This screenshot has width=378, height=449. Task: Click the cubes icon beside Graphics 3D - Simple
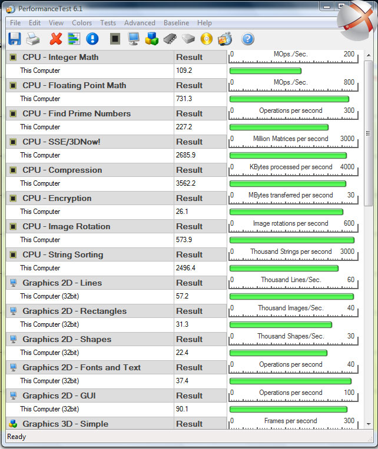tap(13, 424)
